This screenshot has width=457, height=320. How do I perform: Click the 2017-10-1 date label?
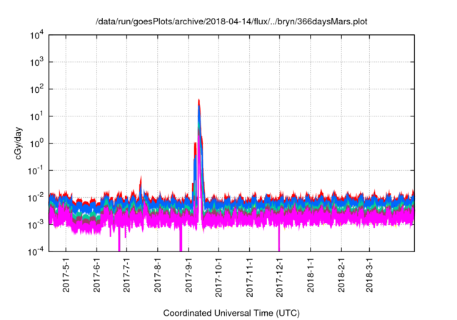219,277
